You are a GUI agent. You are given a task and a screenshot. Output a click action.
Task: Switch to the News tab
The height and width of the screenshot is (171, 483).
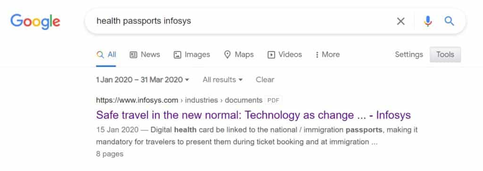click(145, 54)
